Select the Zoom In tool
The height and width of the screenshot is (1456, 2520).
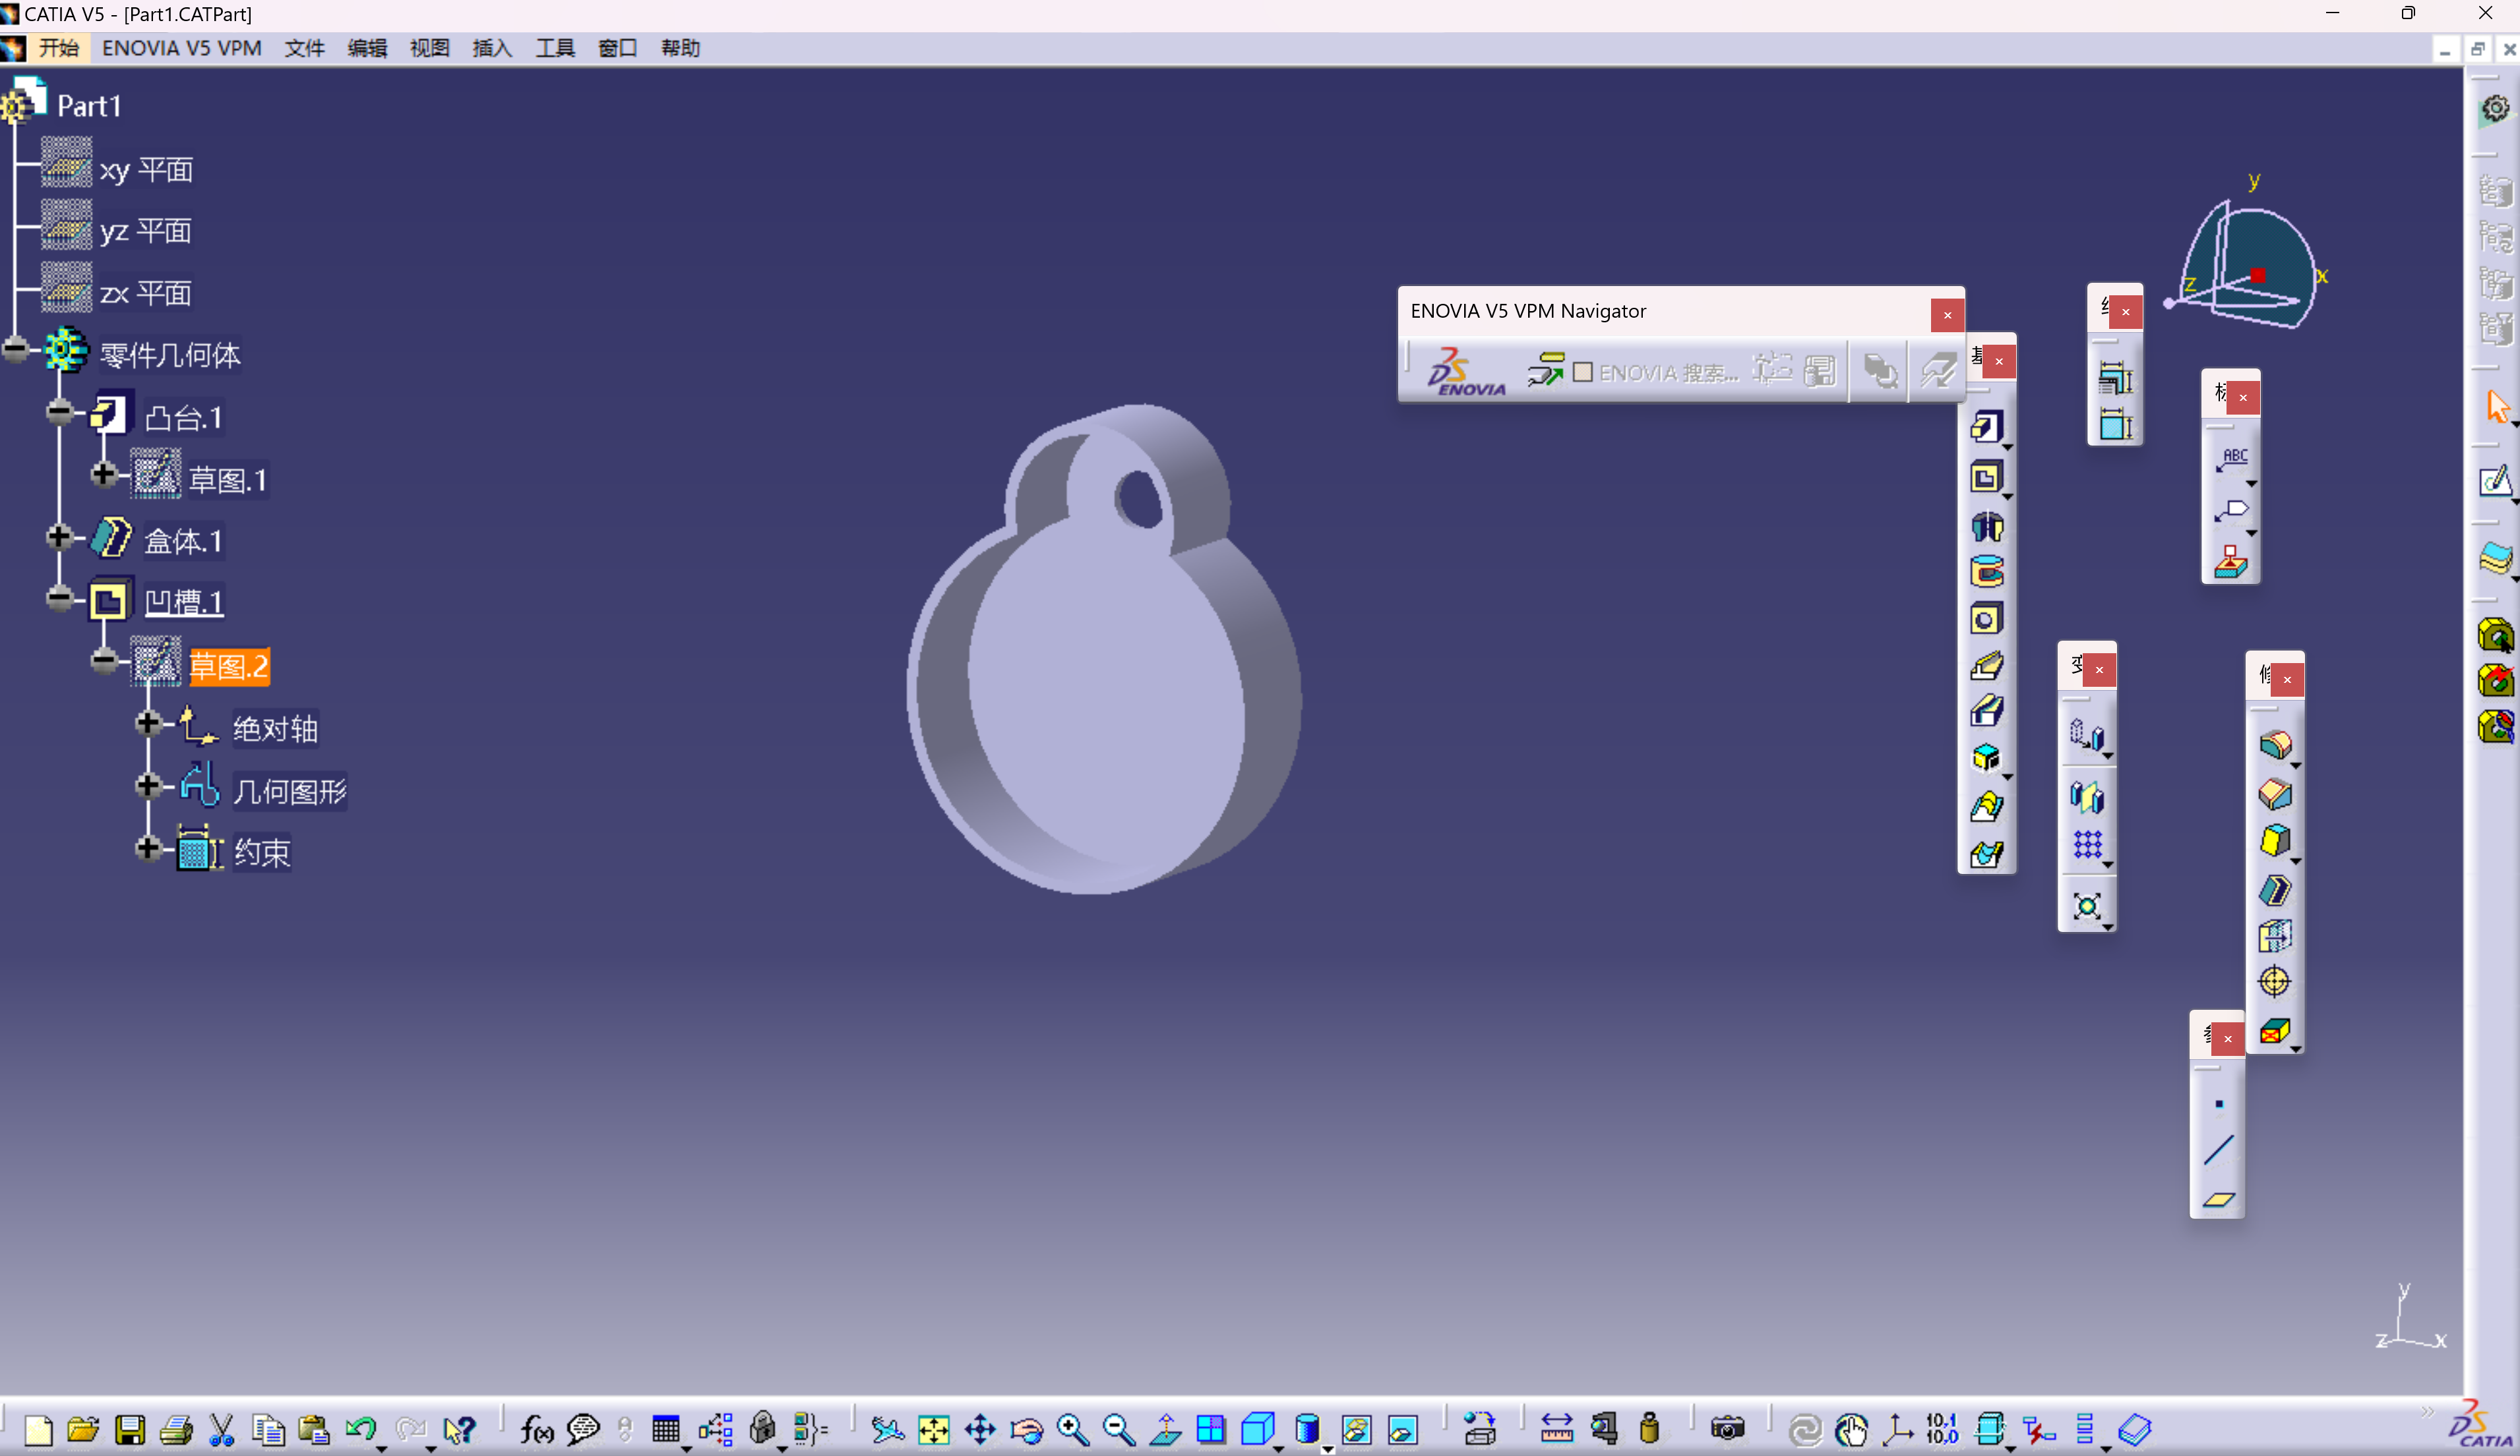click(x=1072, y=1430)
